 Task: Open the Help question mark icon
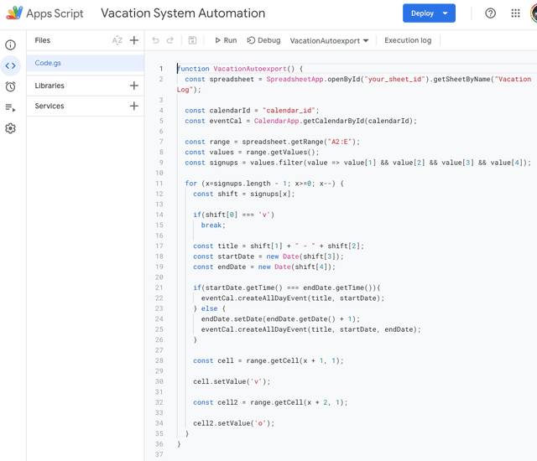tap(491, 13)
